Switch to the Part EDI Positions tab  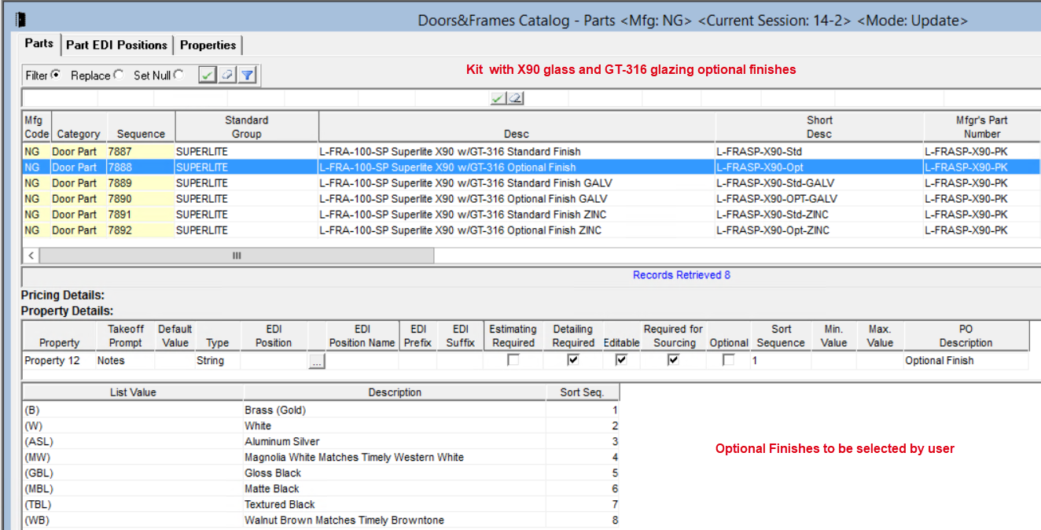[x=116, y=45]
